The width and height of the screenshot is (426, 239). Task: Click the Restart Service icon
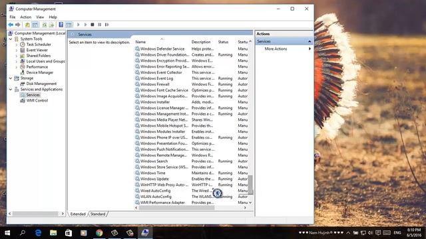tap(107, 25)
